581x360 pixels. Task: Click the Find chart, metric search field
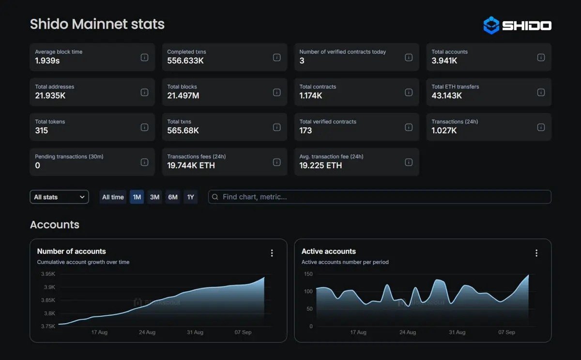pyautogui.click(x=380, y=197)
